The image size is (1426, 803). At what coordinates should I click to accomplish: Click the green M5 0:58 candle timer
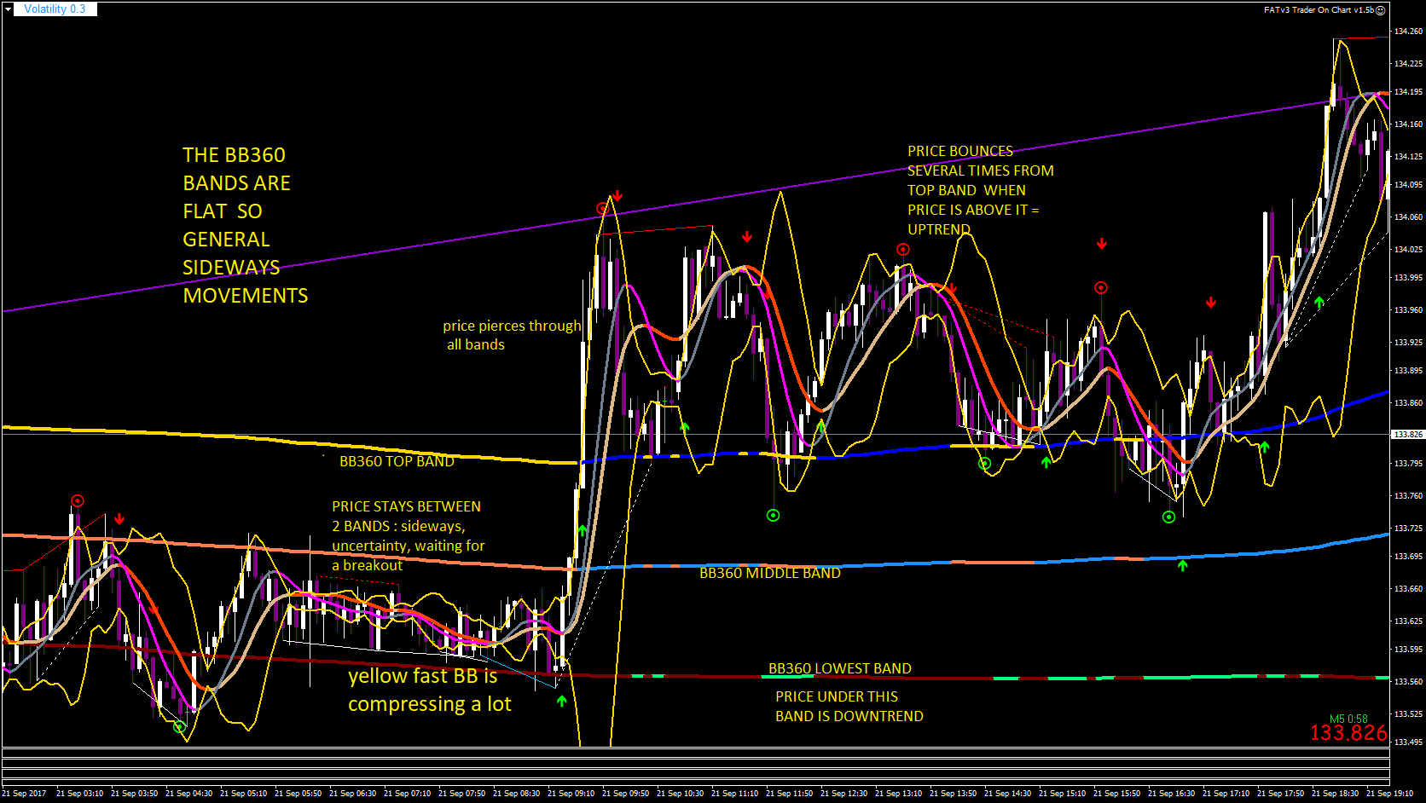click(1348, 719)
